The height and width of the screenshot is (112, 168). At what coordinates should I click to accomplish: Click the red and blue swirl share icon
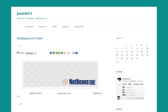(65, 53)
